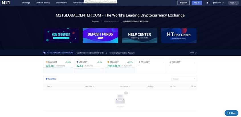Click the Log In button in header

pos(197,3)
